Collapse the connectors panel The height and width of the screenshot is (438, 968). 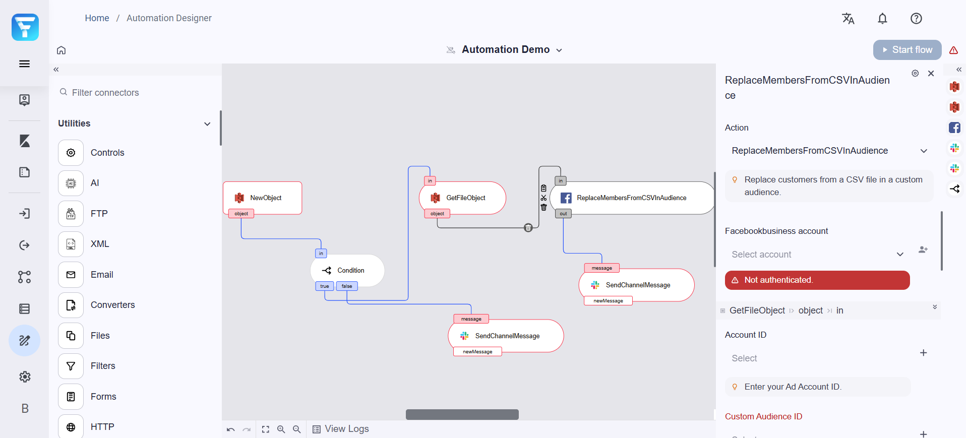click(56, 70)
